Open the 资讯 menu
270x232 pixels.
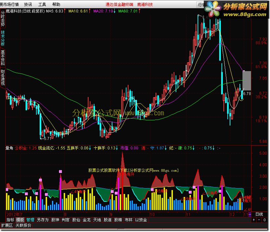point(28,4)
